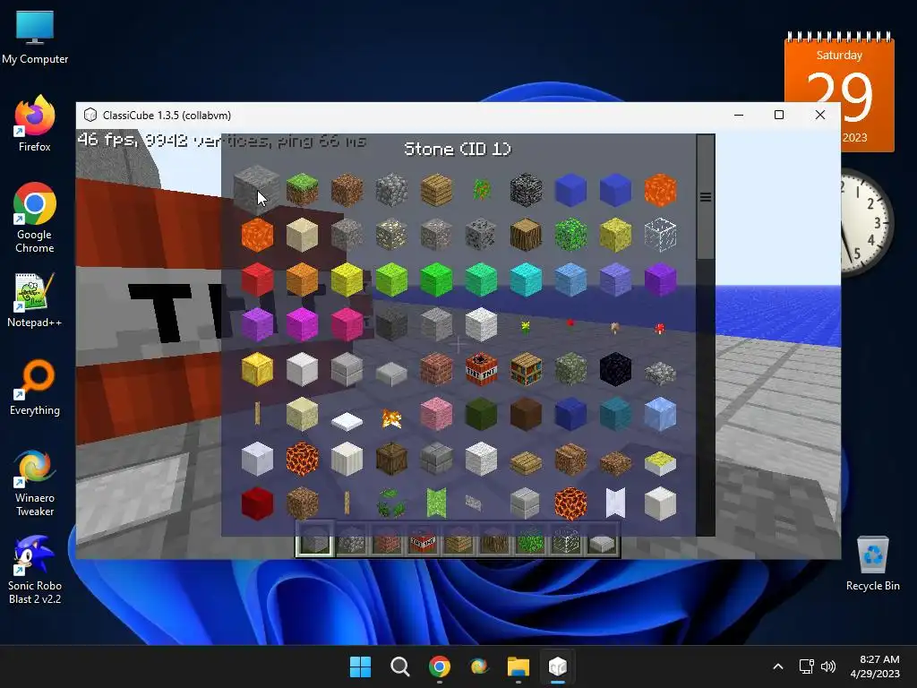Pick the Grass block in inventory
Screen dimensions: 917x688
pyautogui.click(x=302, y=190)
